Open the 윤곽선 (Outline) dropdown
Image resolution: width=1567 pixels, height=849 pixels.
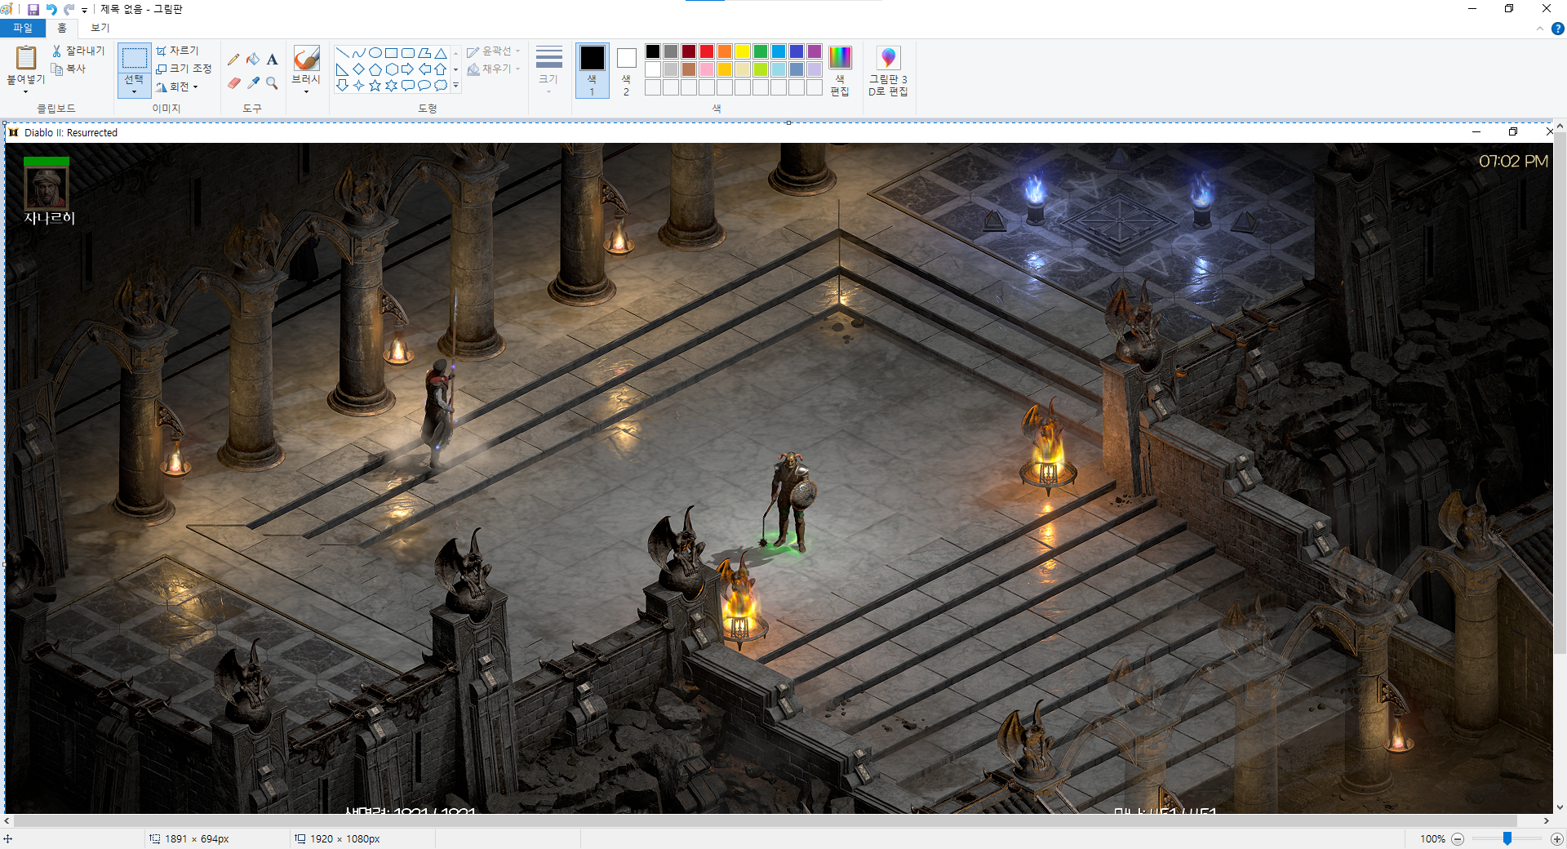(494, 51)
